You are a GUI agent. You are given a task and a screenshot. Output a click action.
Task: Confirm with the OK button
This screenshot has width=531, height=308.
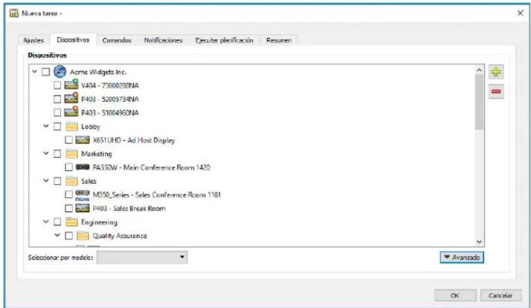click(x=455, y=295)
